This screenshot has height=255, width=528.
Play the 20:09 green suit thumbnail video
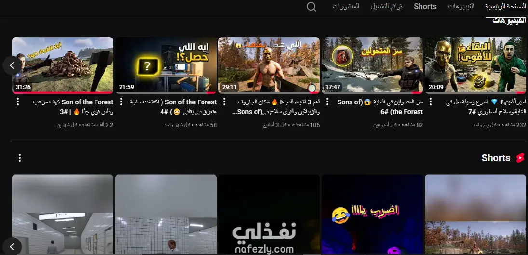tap(475, 65)
